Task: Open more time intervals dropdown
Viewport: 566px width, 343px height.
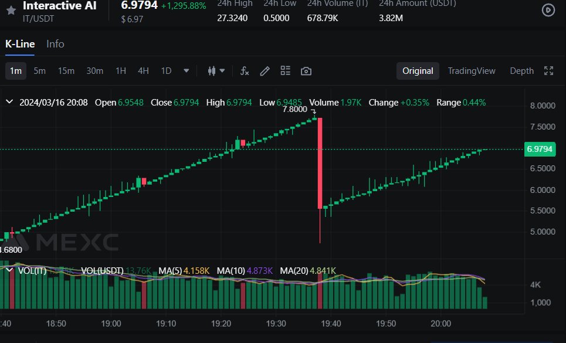Action: 187,71
